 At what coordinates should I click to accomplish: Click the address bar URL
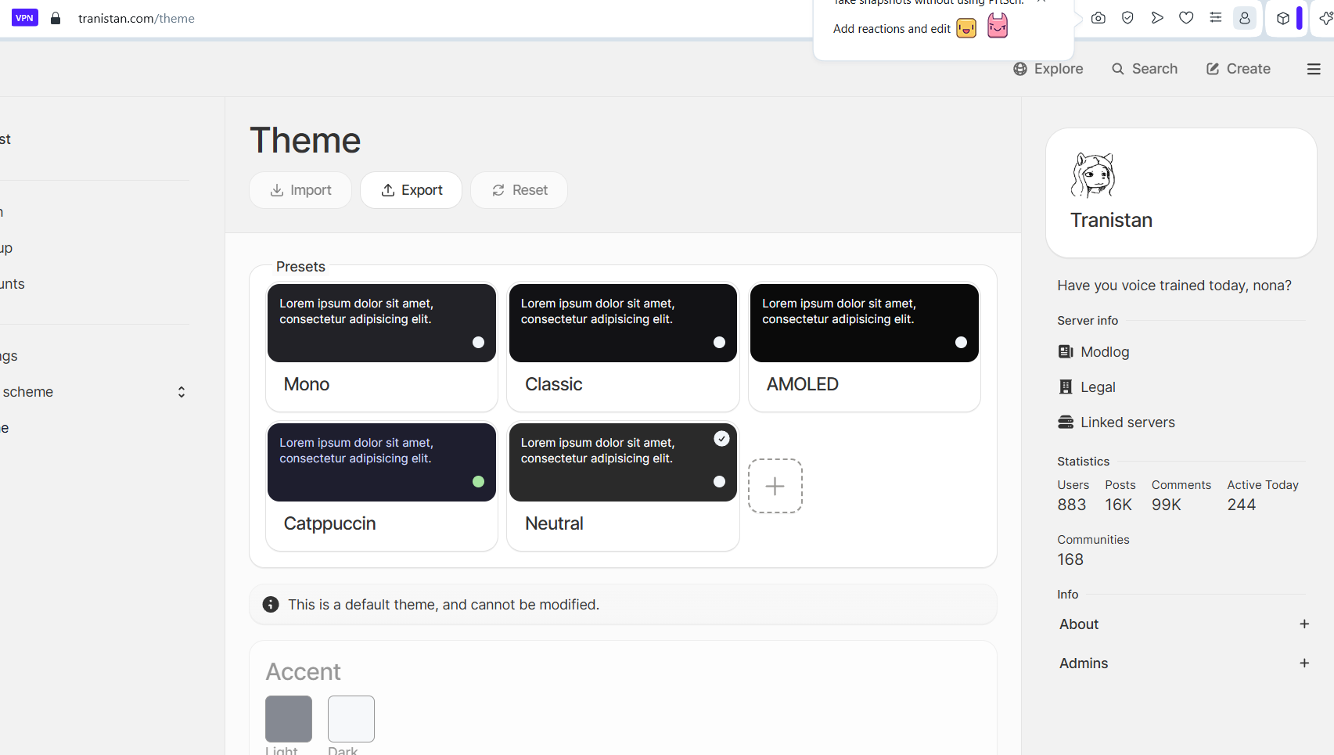(x=136, y=18)
